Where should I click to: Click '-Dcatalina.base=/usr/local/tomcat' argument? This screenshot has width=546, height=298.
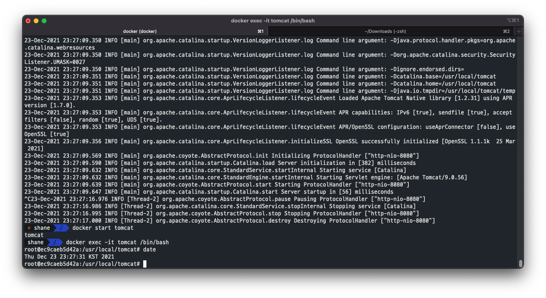click(x=443, y=77)
